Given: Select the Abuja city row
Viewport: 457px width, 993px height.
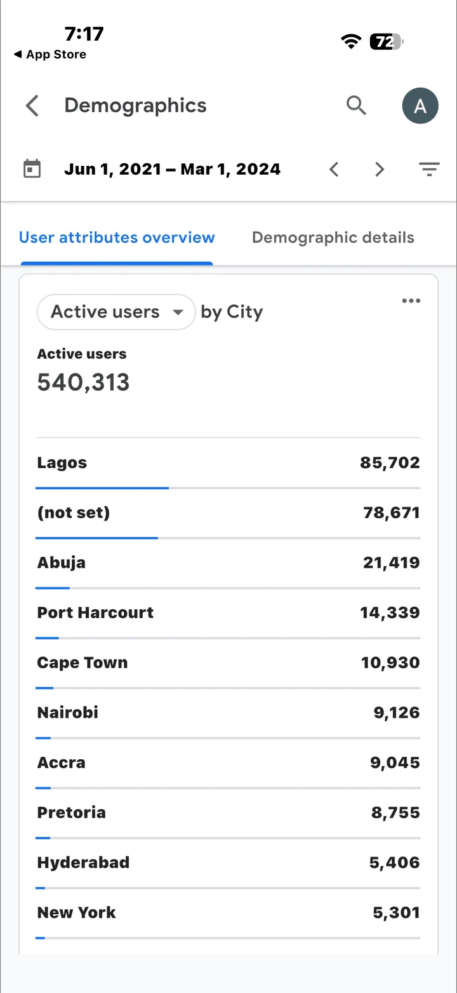Looking at the screenshot, I should (228, 563).
